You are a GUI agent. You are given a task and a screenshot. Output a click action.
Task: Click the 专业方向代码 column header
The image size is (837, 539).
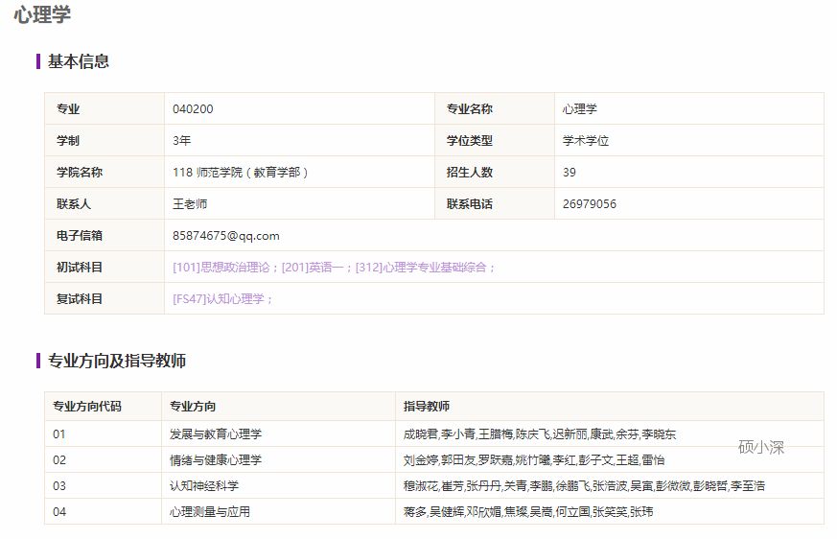click(103, 407)
